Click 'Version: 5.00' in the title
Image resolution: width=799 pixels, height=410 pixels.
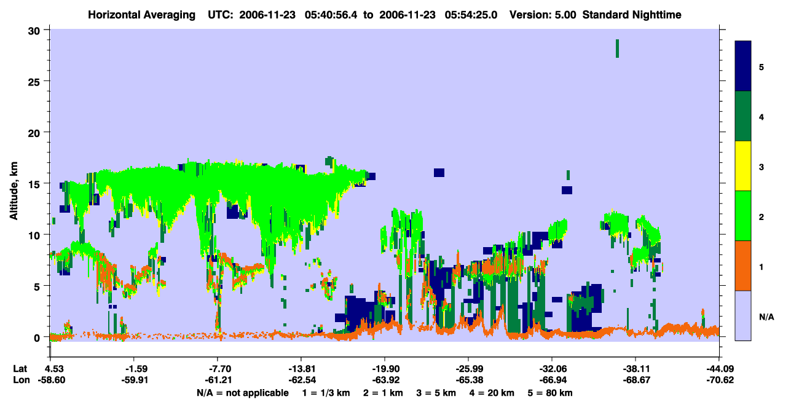(x=543, y=14)
